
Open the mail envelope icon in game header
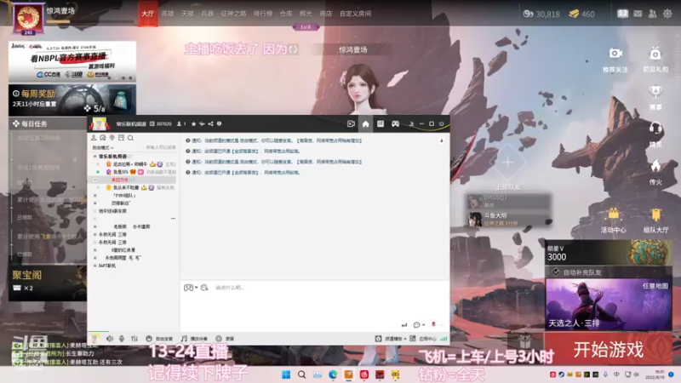tap(638, 14)
